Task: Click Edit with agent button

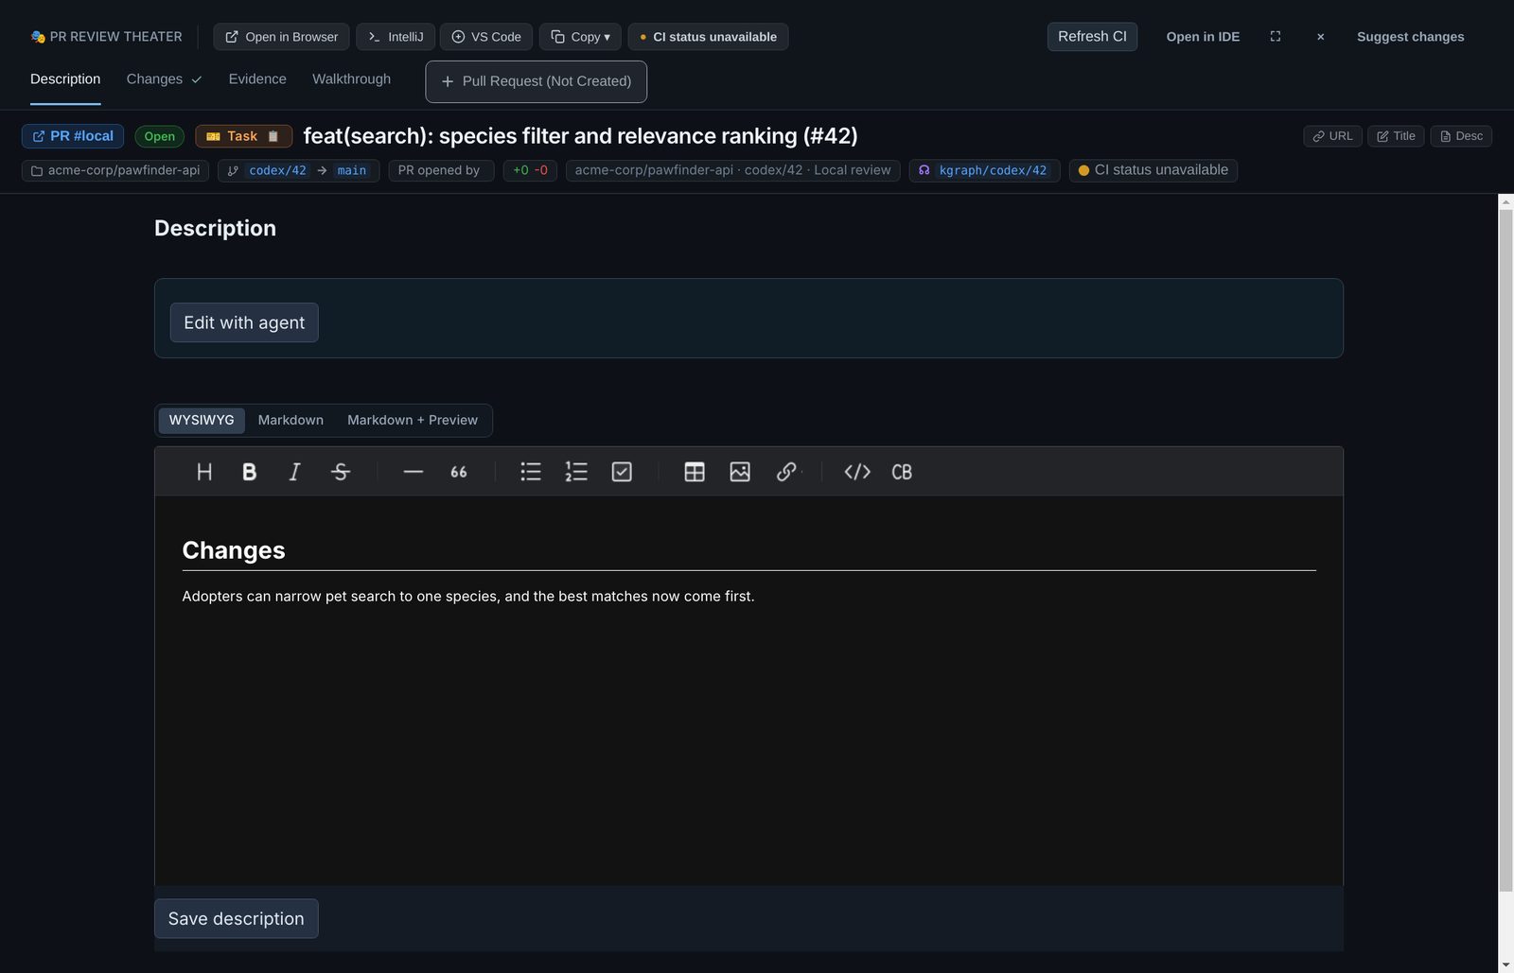Action: click(x=244, y=322)
